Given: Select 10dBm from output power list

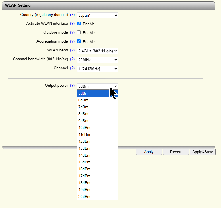Looking at the screenshot, I should point(84,128).
